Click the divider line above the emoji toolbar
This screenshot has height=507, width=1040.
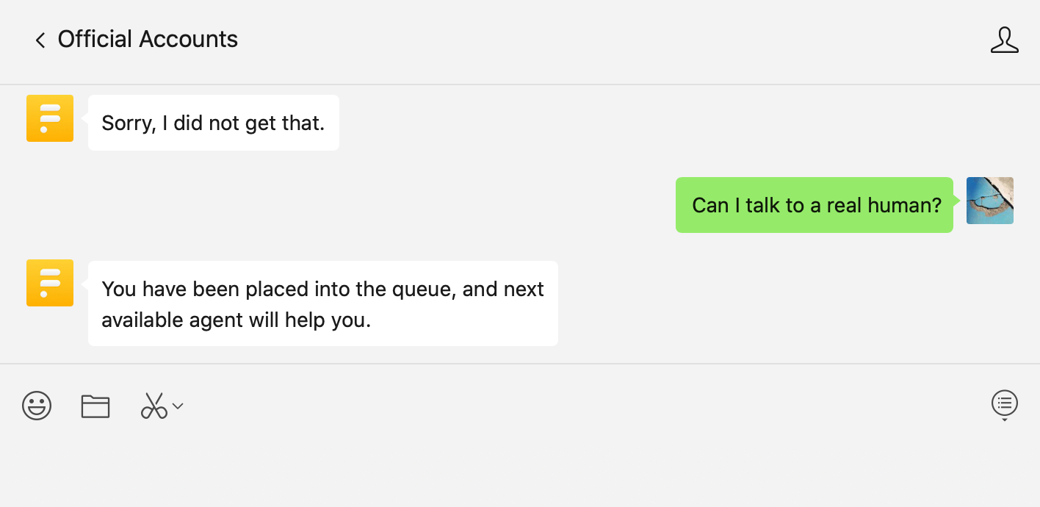point(514,364)
